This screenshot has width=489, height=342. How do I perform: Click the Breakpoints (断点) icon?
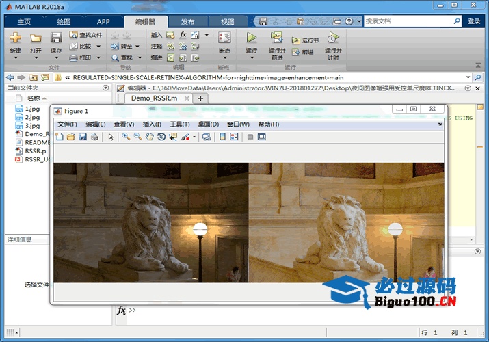point(224,39)
